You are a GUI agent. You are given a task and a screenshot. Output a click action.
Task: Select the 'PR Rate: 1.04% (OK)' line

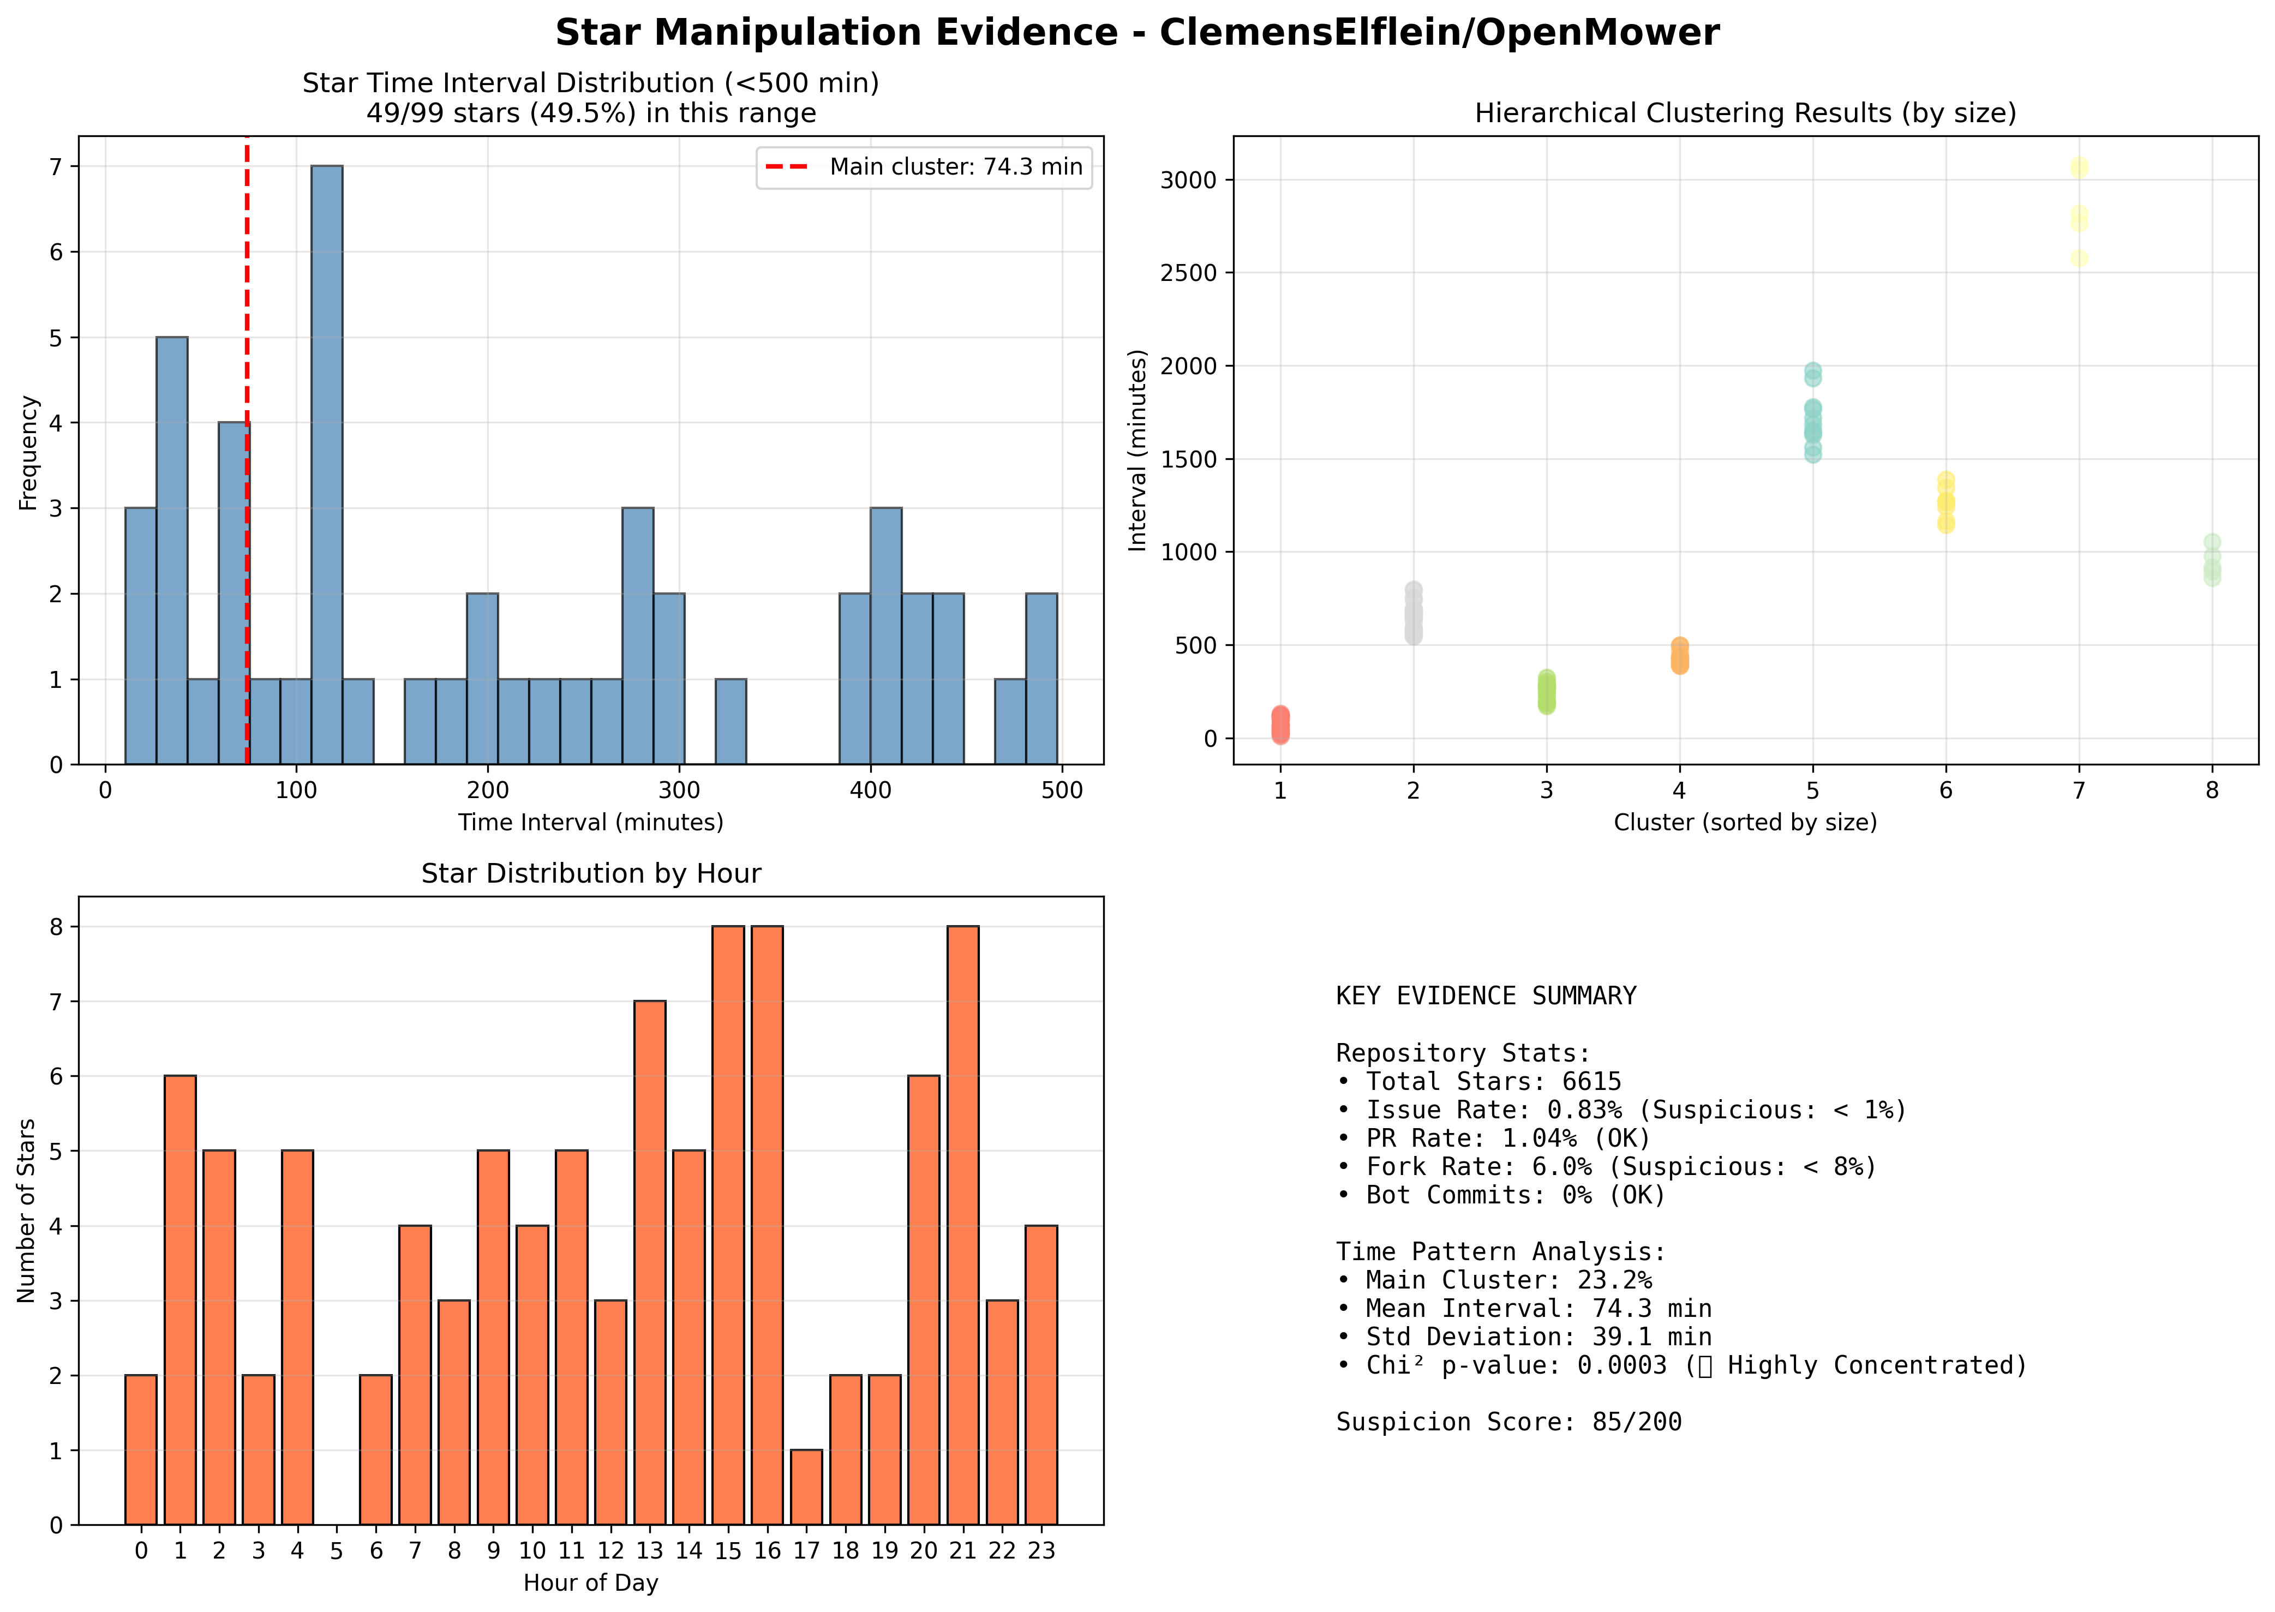click(1494, 1138)
